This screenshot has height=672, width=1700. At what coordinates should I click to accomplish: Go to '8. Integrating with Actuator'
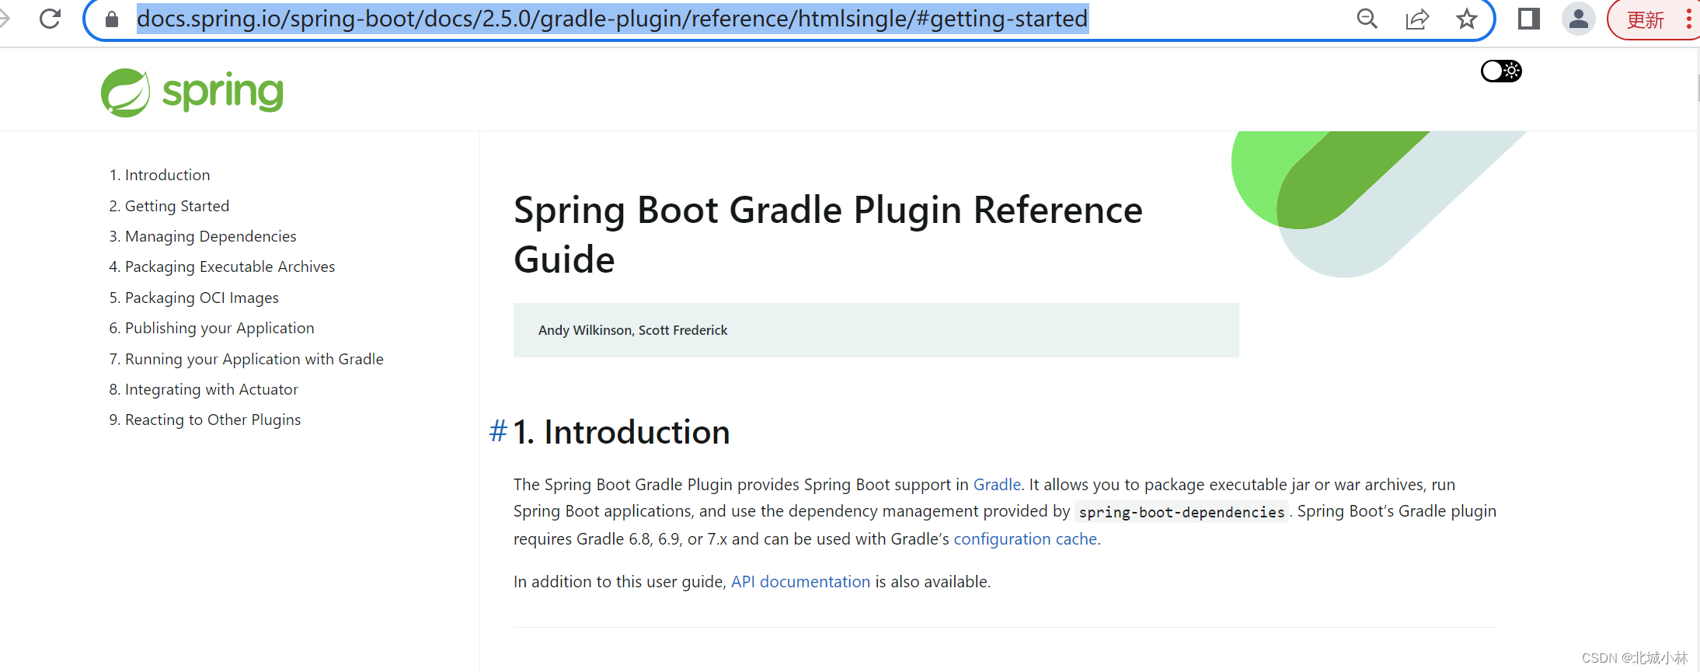(204, 389)
